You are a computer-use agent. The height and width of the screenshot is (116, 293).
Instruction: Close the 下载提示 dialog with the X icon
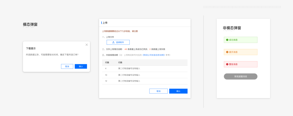click(x=87, y=45)
